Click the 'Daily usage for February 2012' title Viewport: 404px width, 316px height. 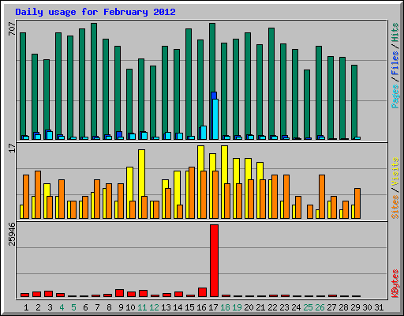click(x=95, y=12)
